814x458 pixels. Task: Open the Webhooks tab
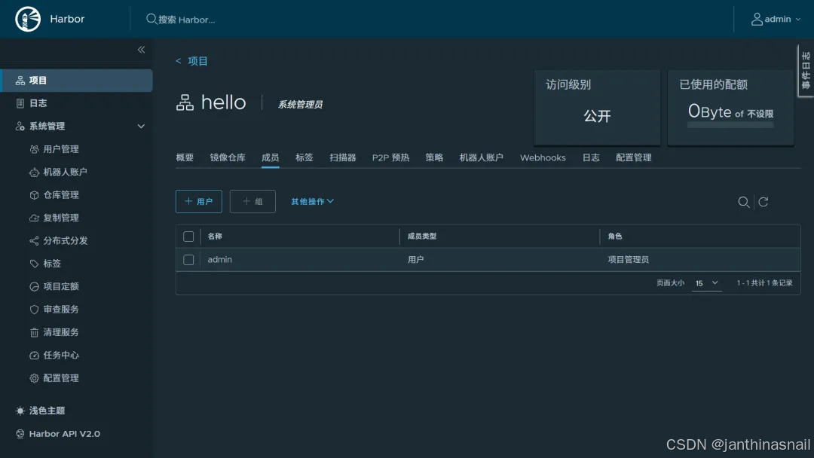pyautogui.click(x=543, y=157)
